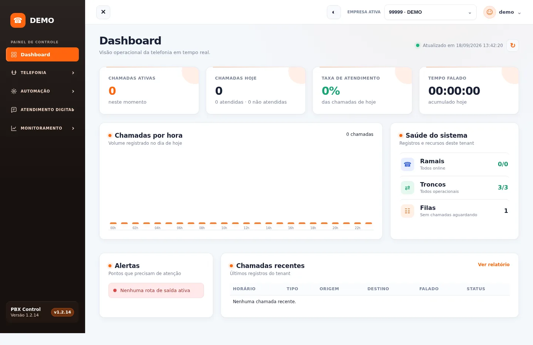This screenshot has width=533, height=345.
Task: Open the Chamadas Ativas card
Action: 149,91
